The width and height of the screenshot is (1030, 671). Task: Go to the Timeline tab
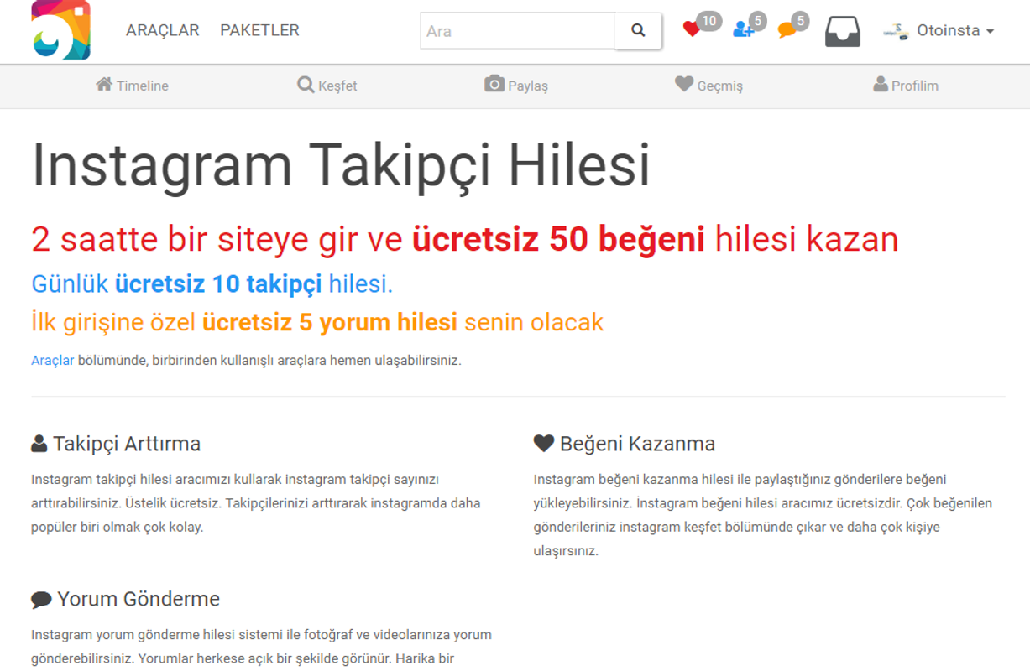tap(132, 86)
